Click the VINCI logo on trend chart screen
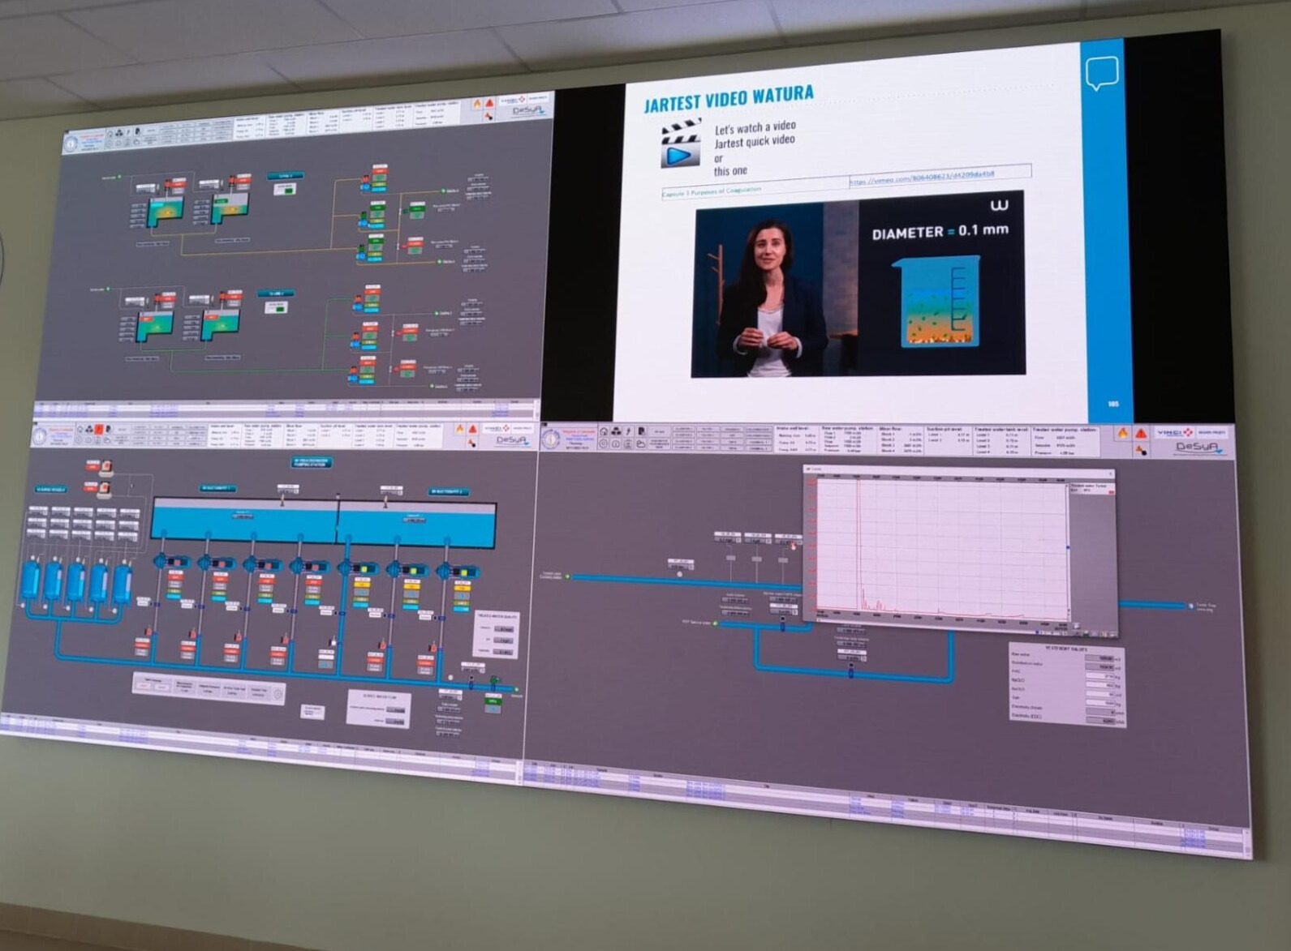Viewport: 1291px width, 951px height. pos(1175,433)
